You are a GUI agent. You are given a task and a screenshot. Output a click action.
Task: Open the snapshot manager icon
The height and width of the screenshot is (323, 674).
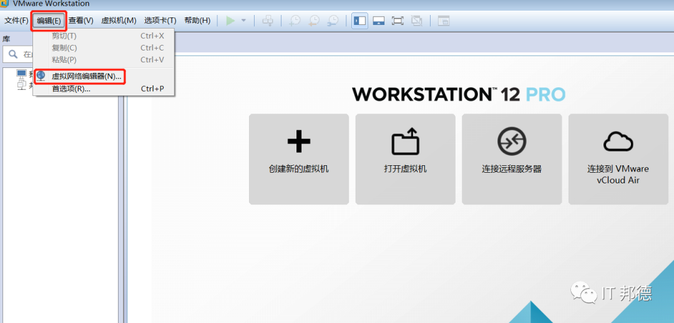pos(333,21)
